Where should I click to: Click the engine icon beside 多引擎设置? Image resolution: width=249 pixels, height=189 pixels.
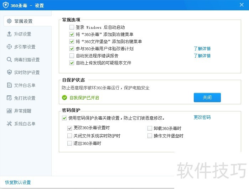(x=9, y=47)
